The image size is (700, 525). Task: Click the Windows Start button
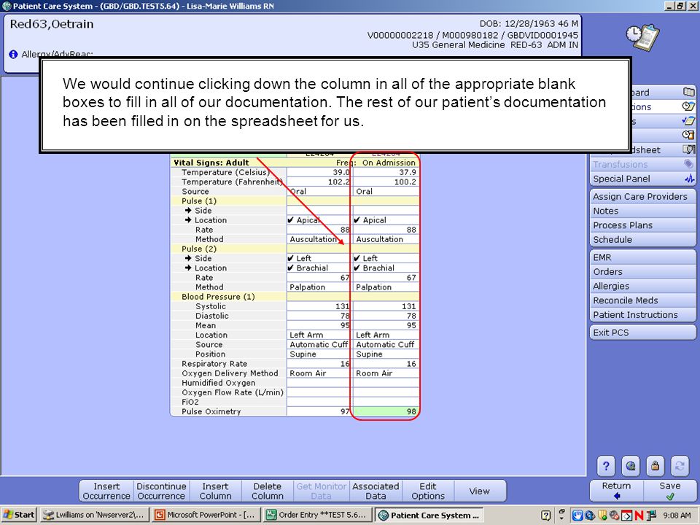click(19, 515)
